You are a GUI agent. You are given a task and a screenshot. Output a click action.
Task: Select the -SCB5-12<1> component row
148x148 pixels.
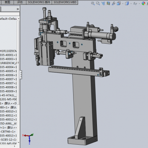(x=9, y=139)
